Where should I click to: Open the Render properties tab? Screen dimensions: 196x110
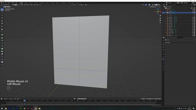point(163,43)
